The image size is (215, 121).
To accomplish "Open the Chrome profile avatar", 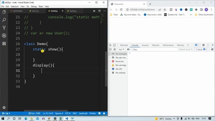I will [x=206, y=10].
